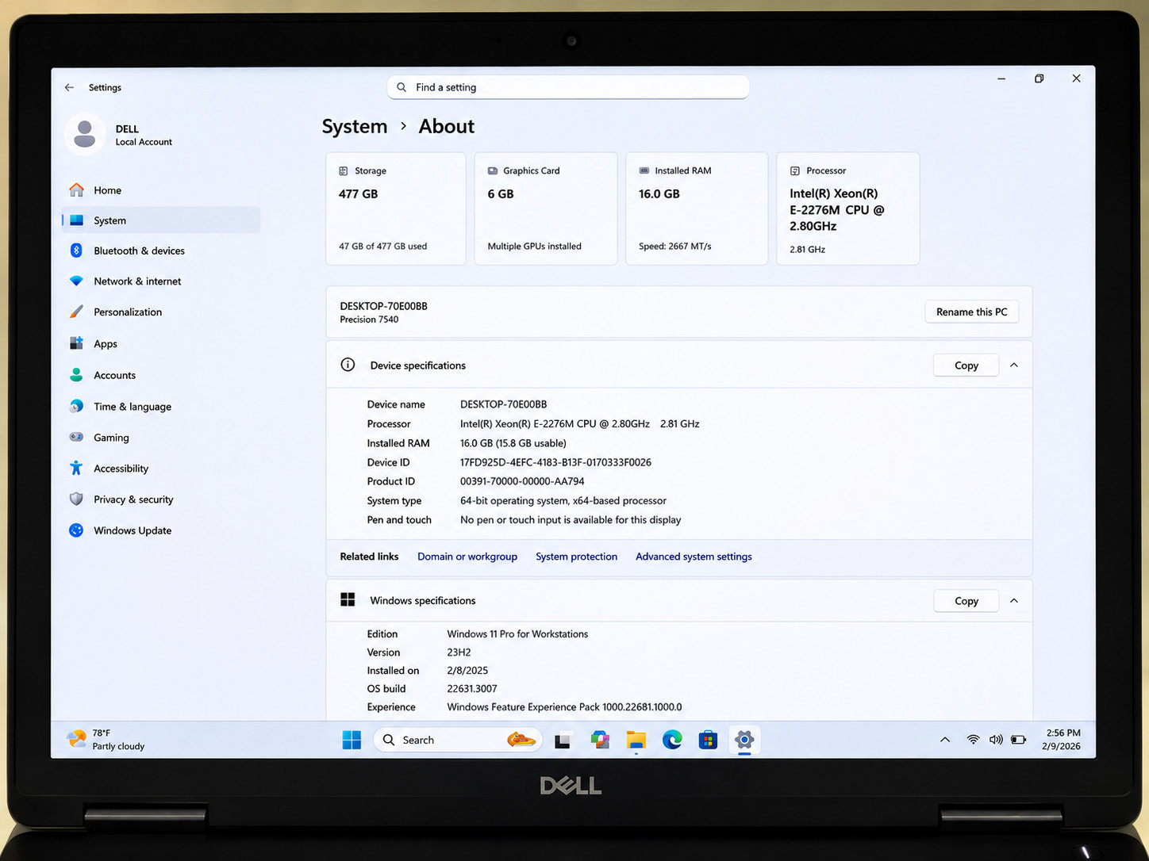Click the volume speaker tray icon

[996, 740]
